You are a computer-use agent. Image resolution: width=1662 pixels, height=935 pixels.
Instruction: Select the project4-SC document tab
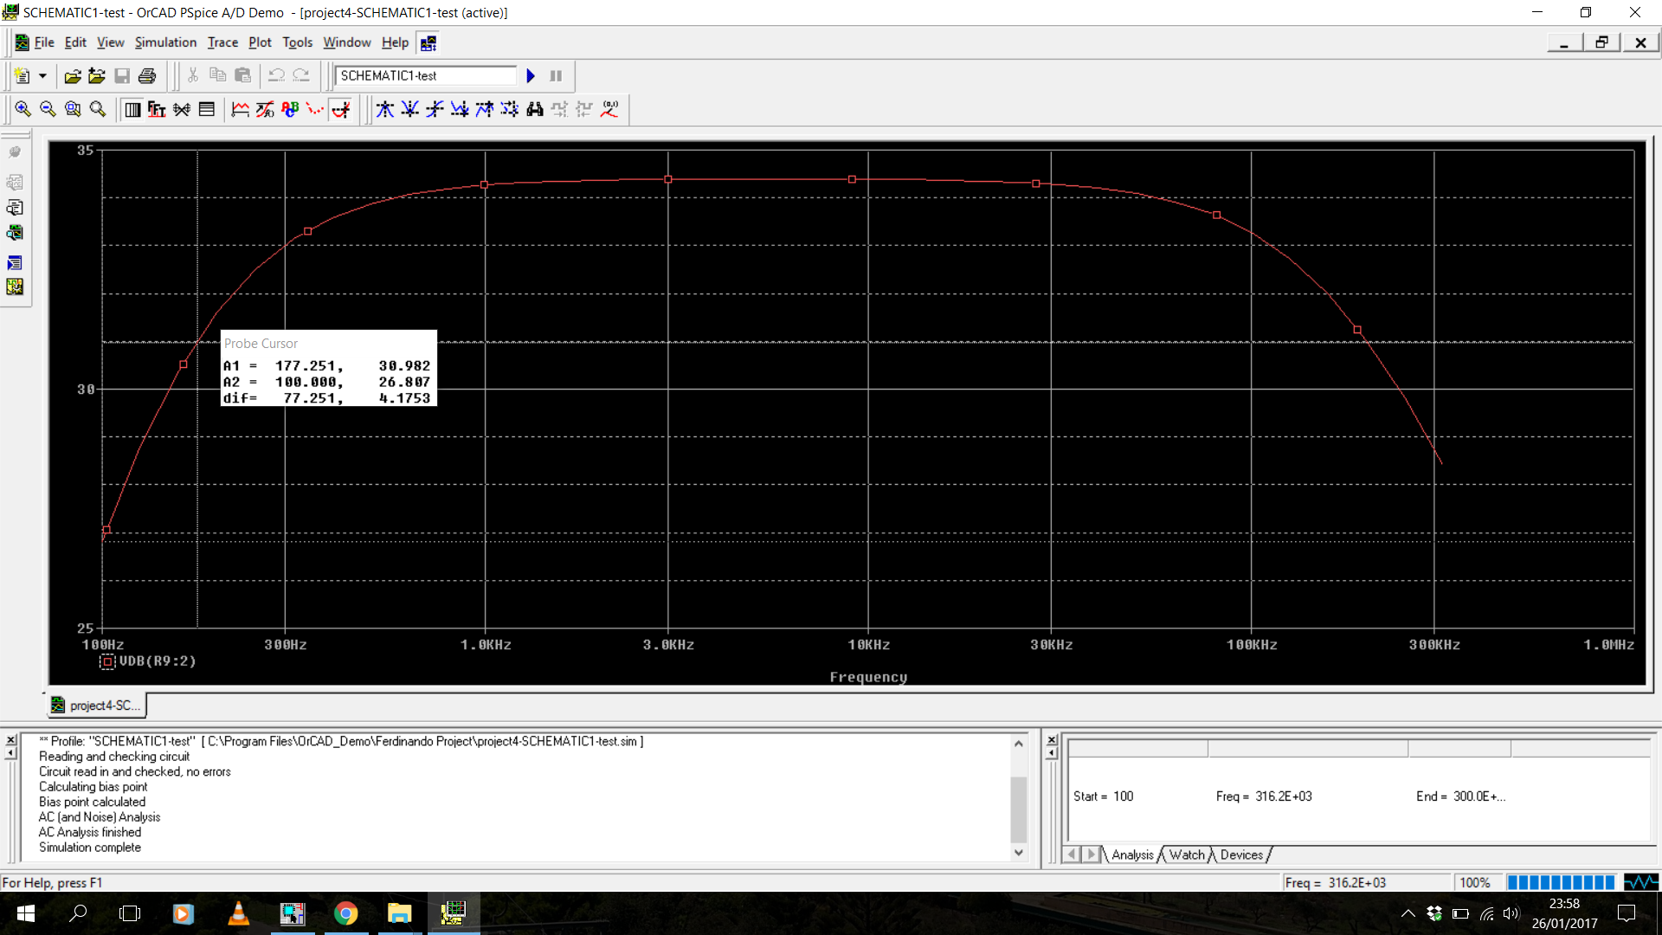(x=96, y=706)
